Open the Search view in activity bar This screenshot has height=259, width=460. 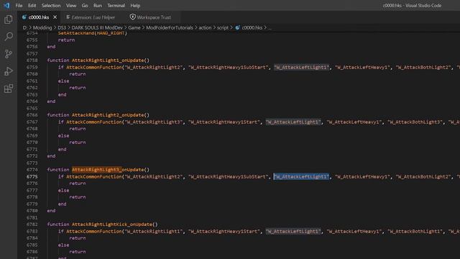(x=9, y=37)
